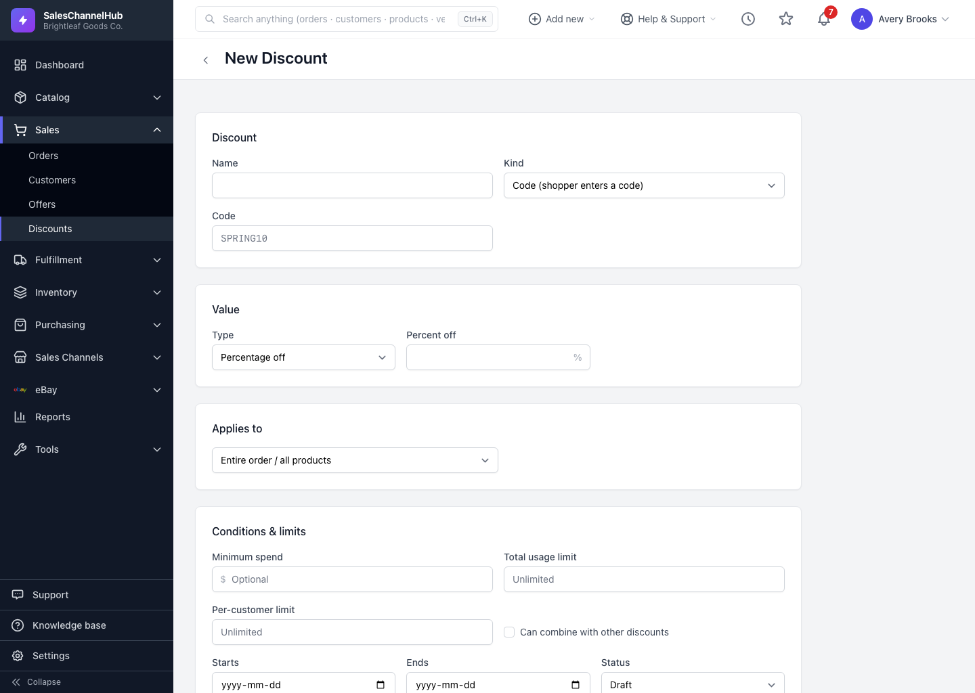Click the eBay logo icon
This screenshot has width=975, height=693.
pyautogui.click(x=20, y=390)
